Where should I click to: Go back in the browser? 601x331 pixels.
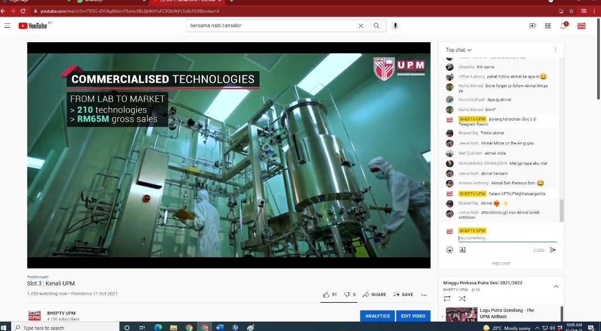click(x=3, y=11)
